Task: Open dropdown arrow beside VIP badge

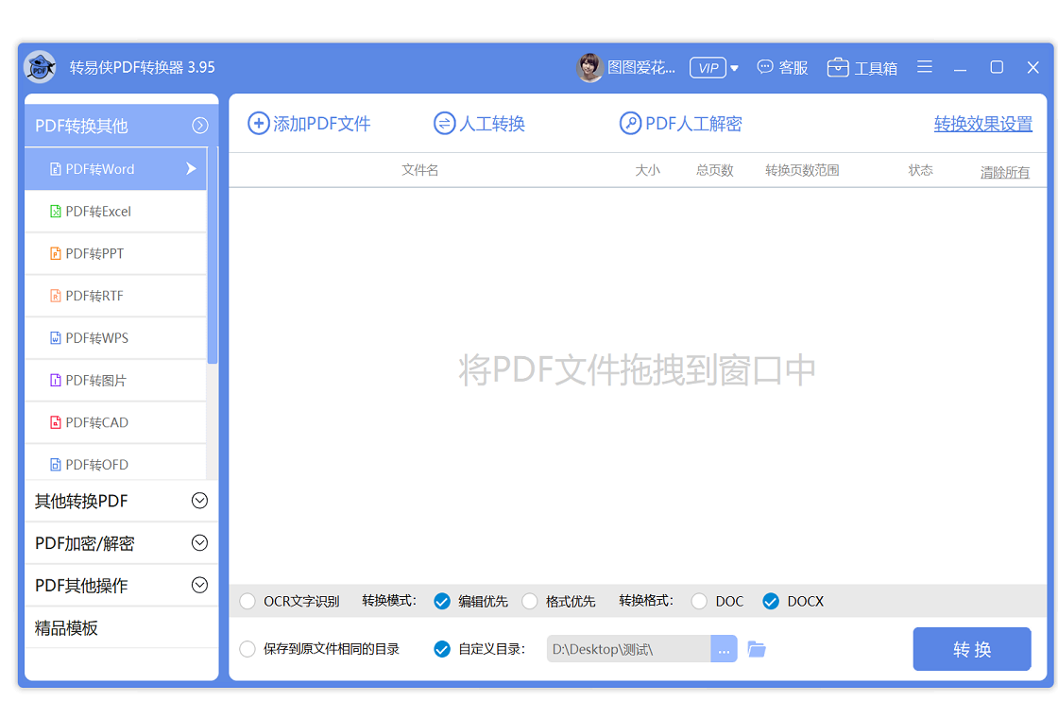Action: tap(734, 68)
